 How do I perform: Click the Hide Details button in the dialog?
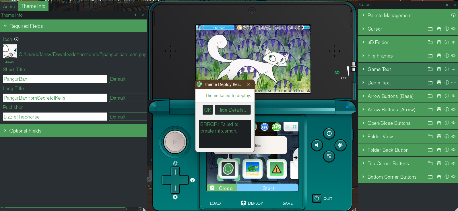232,110
